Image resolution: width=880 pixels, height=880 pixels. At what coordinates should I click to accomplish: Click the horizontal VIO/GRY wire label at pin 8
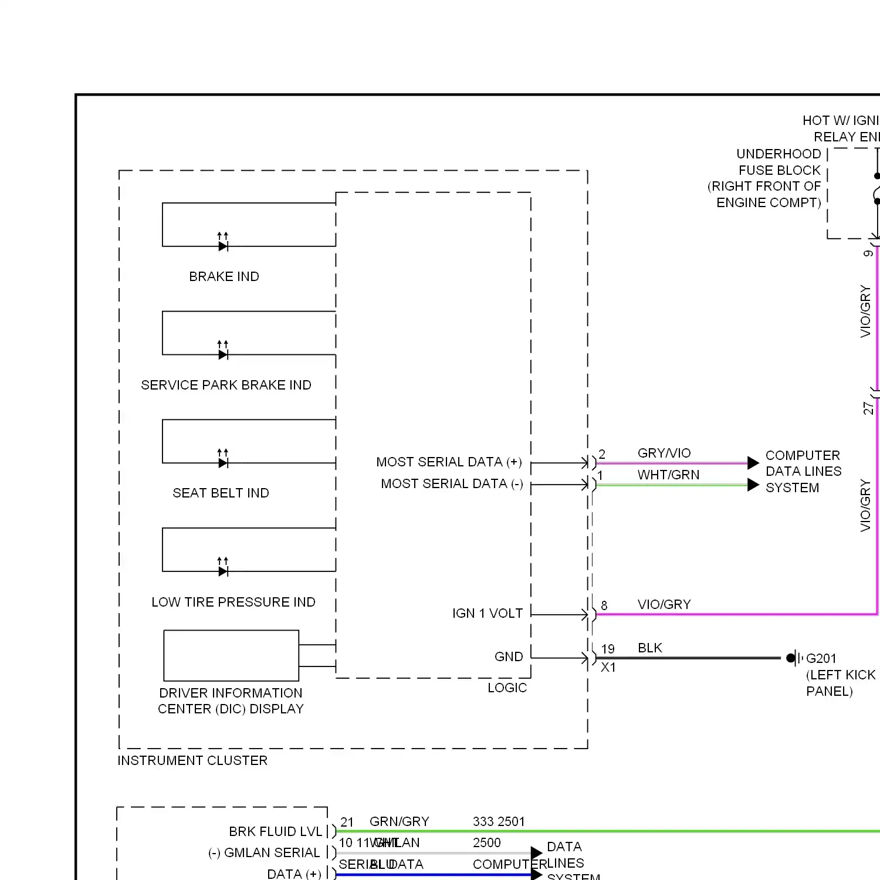tap(664, 604)
